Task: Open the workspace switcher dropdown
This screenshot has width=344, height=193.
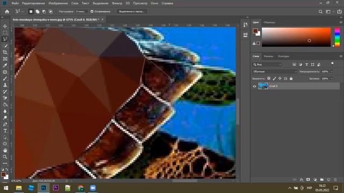Action: 329,12
